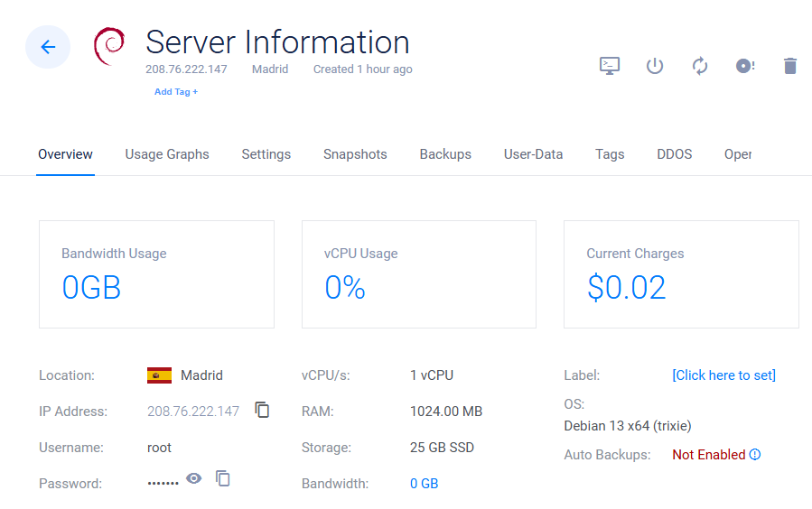Viewport: 812px width, 509px height.
Task: Click the power stop server icon
Action: coord(655,66)
